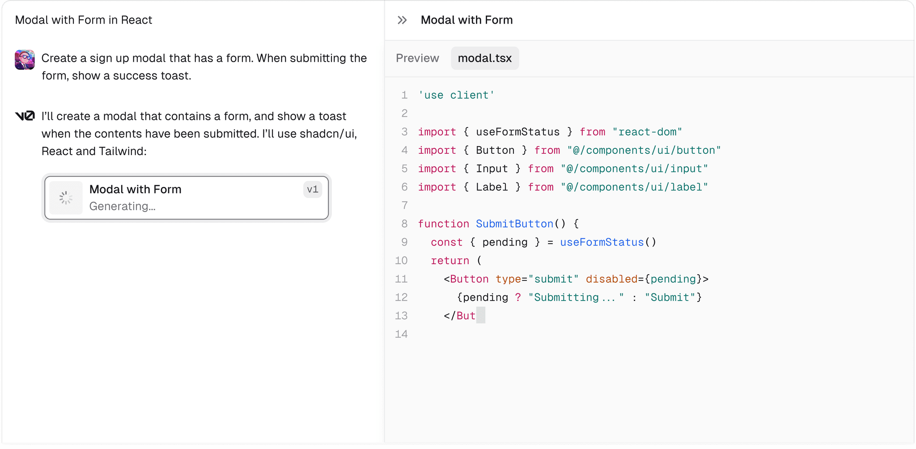This screenshot has width=916, height=449.
Task: Click the chat title Modal with Form in React
Action: [x=84, y=20]
